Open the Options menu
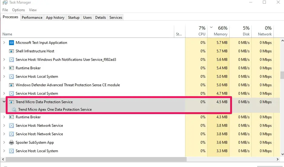 18,10
